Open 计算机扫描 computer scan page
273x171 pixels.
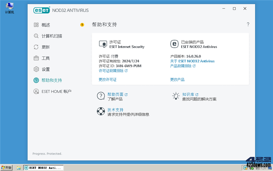click(52, 36)
